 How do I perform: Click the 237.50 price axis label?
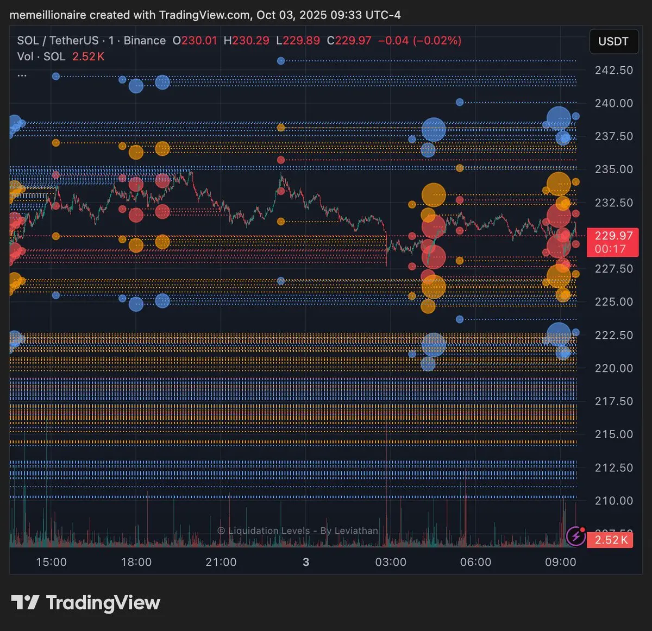coord(614,136)
